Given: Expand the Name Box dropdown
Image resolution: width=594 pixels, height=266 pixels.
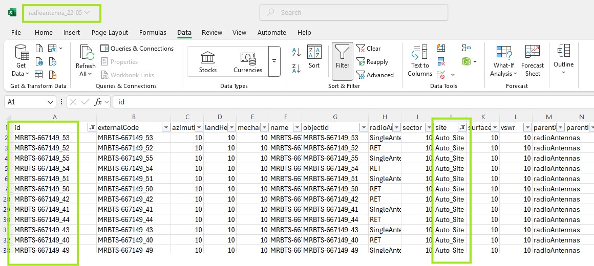Looking at the screenshot, I should pos(50,102).
